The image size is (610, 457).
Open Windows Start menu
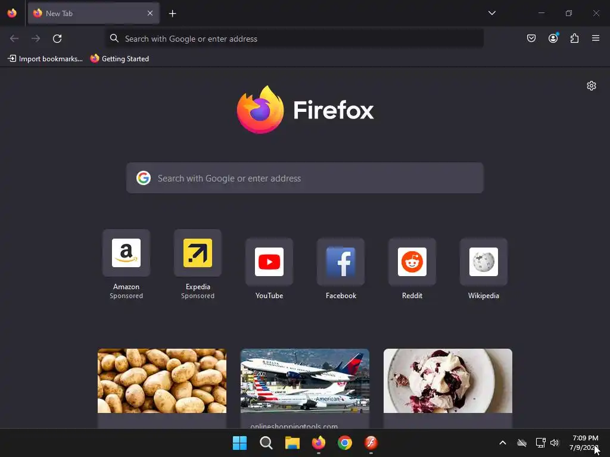[239, 443]
